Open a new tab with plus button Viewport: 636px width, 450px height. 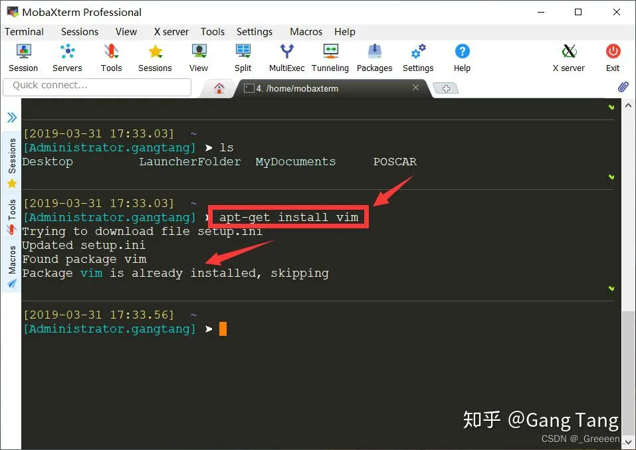point(446,88)
